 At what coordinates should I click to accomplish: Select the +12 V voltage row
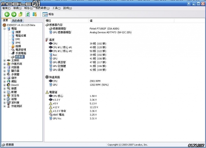coord(74,107)
